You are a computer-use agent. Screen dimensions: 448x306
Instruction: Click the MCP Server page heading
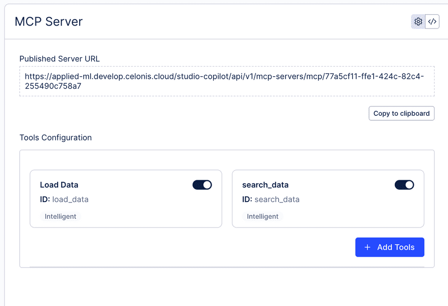pos(49,22)
